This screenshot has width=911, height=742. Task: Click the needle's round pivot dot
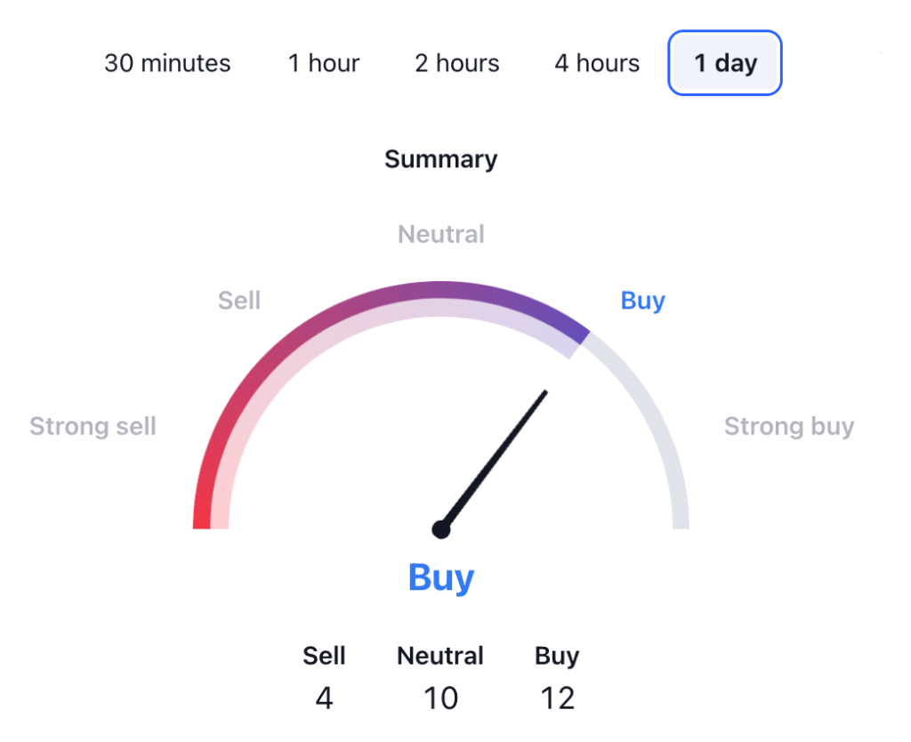441,529
